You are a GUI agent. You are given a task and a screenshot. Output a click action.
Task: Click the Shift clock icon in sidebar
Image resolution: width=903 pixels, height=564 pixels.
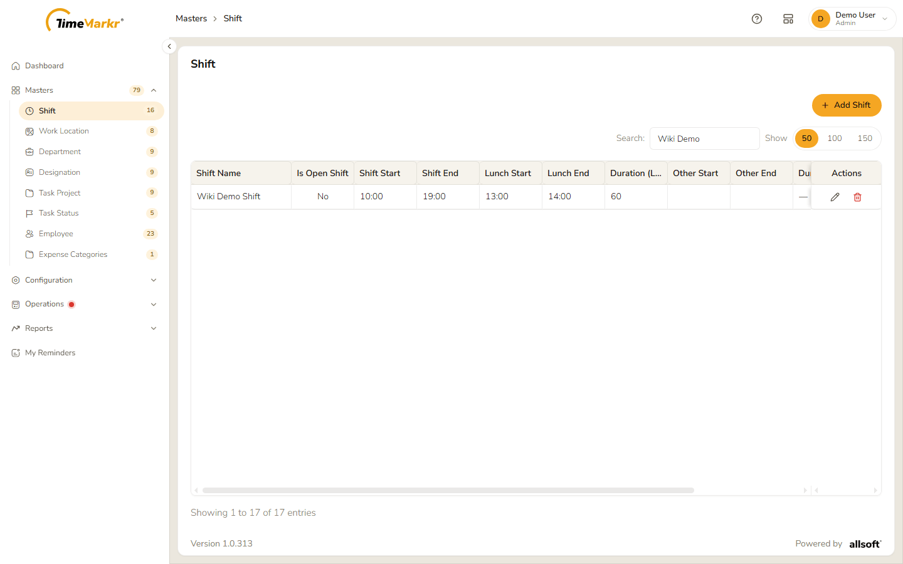tap(29, 111)
